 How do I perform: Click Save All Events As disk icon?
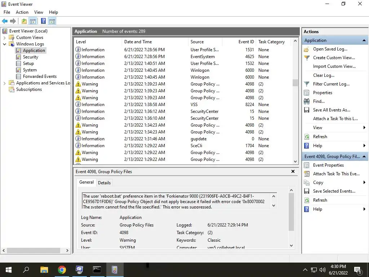point(307,110)
